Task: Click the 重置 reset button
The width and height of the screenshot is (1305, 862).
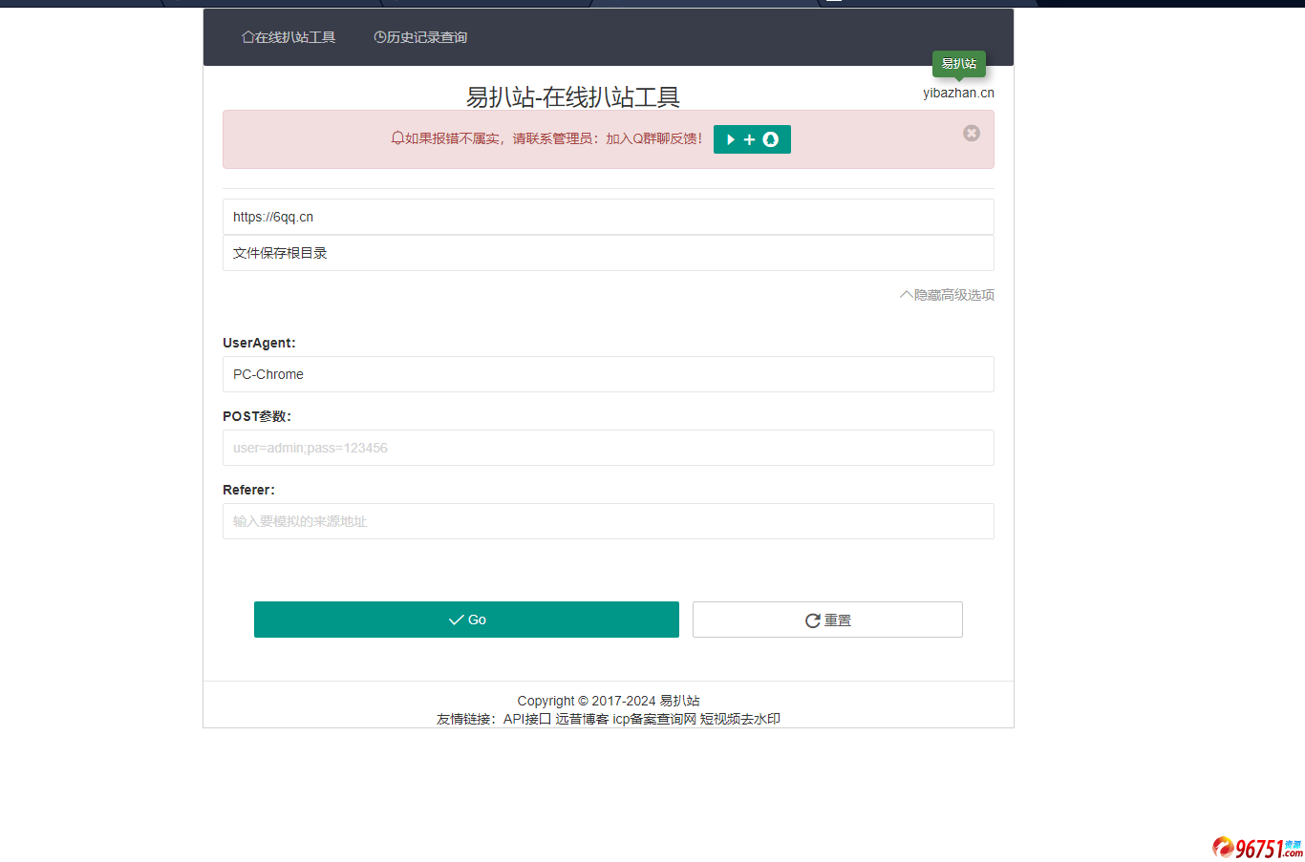Action: pyautogui.click(x=827, y=620)
